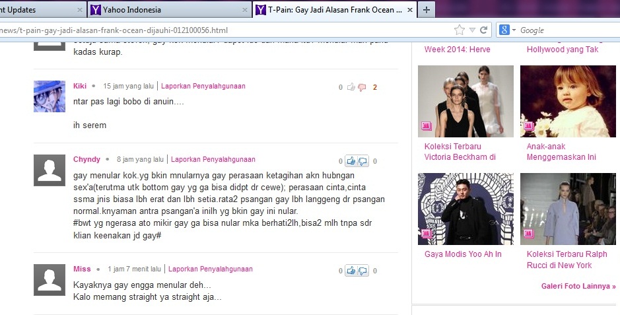Click 'Galeri Foto Lainnya' link

tap(578, 286)
